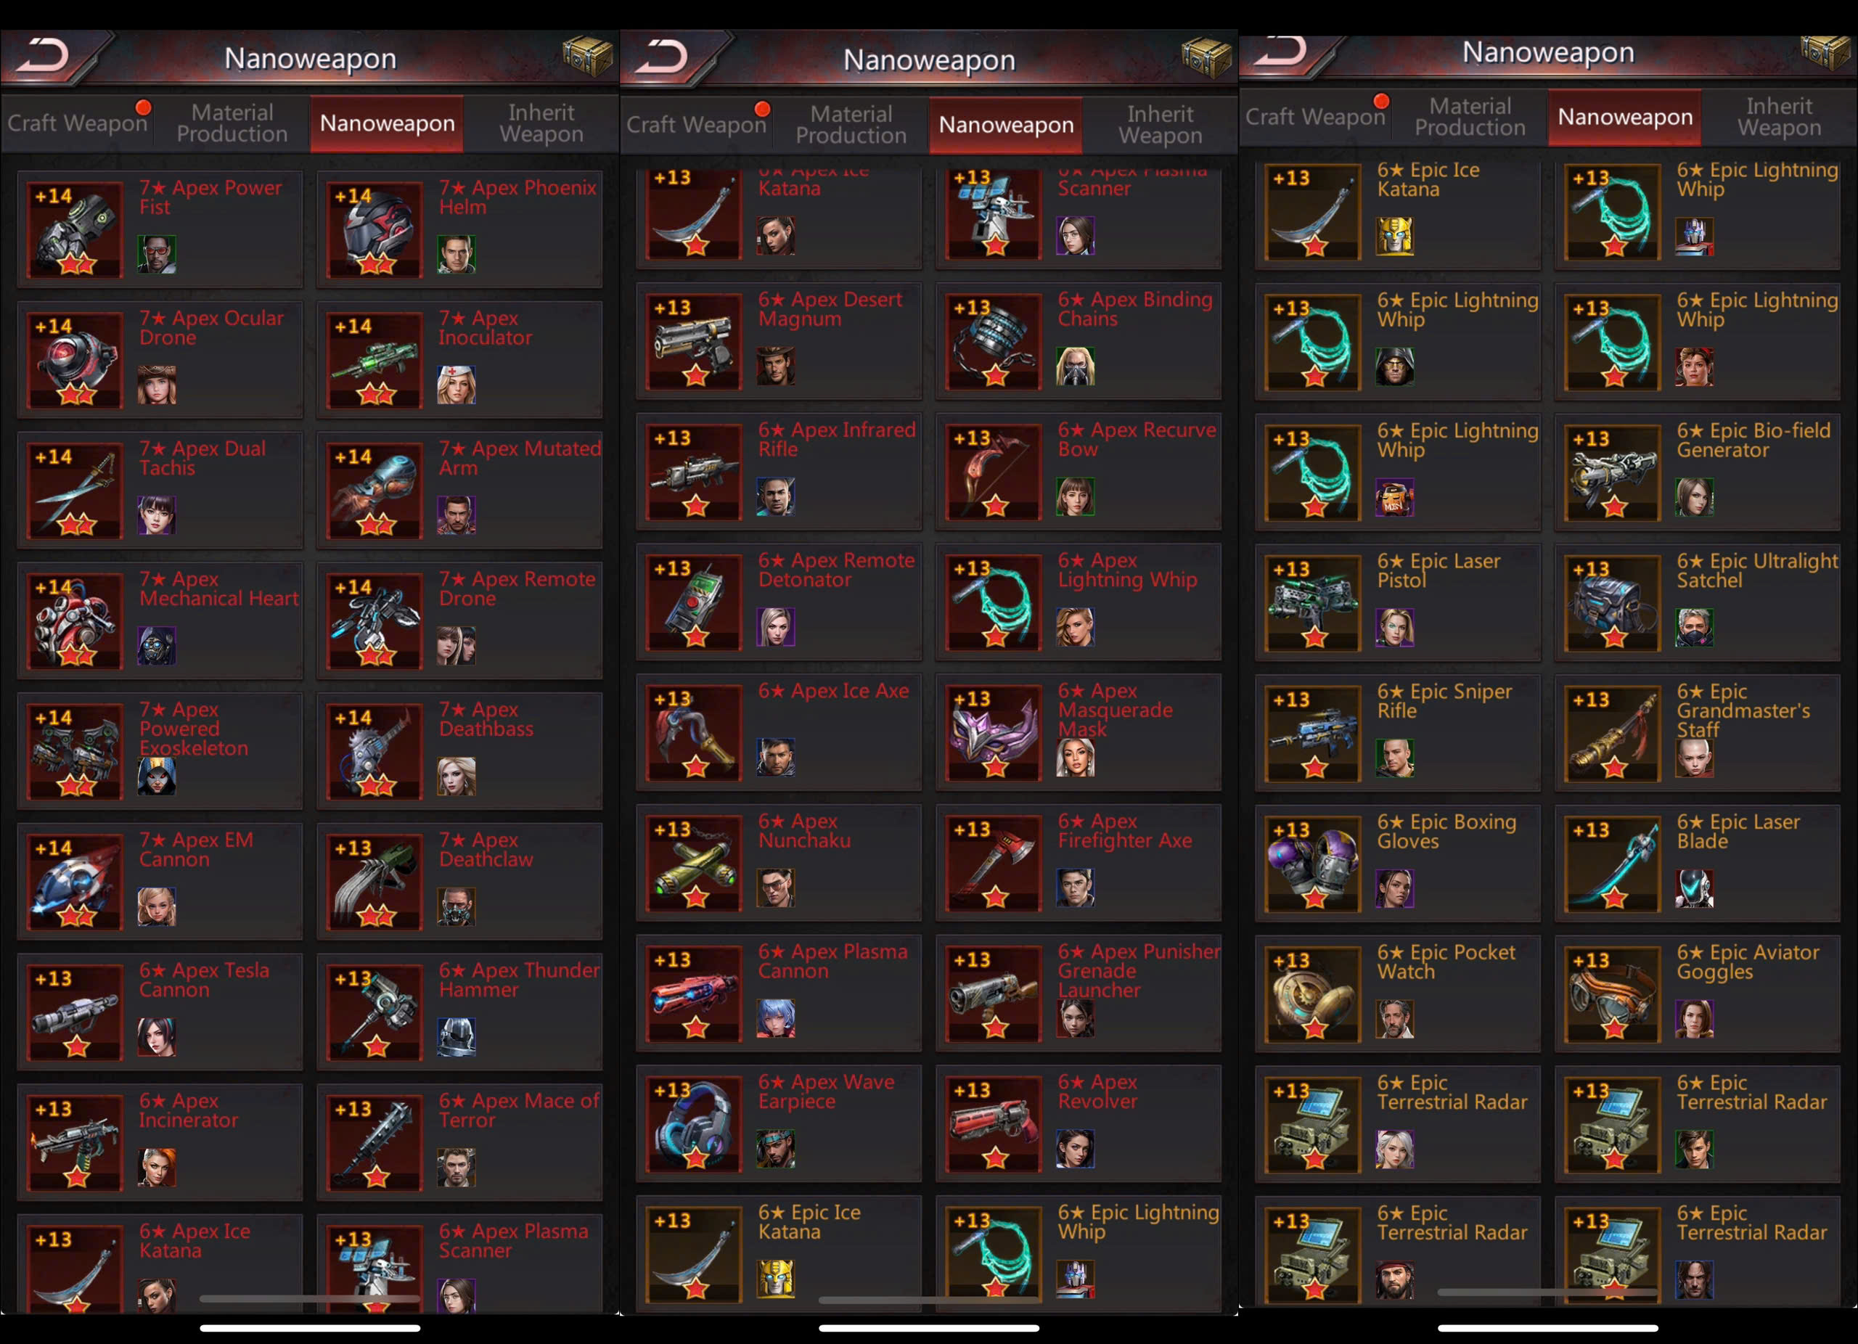The image size is (1858, 1344).
Task: Tap hero portrait under 6★ Epic Laser Blade
Action: pos(1694,889)
